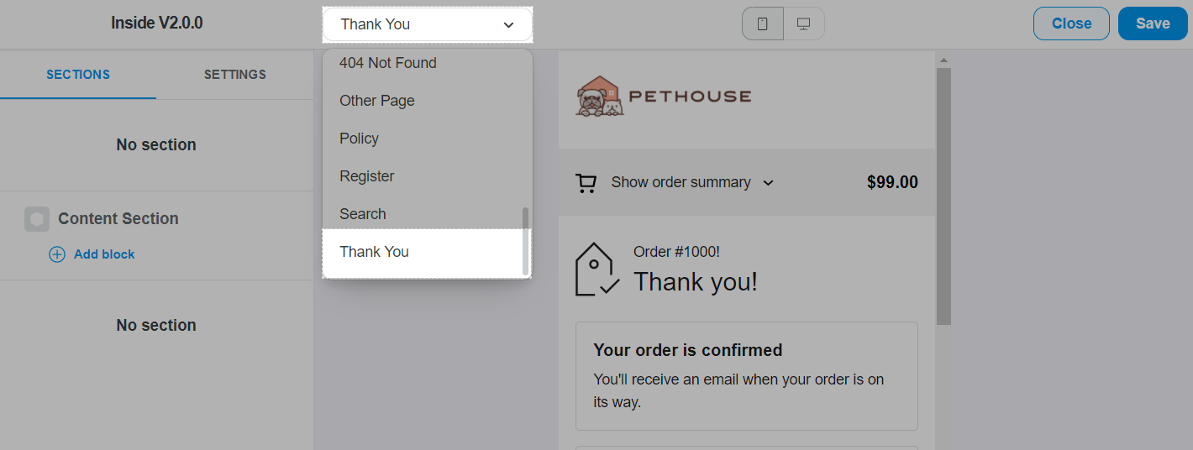The width and height of the screenshot is (1193, 450).
Task: Select Other Page from the list
Action: (x=377, y=101)
